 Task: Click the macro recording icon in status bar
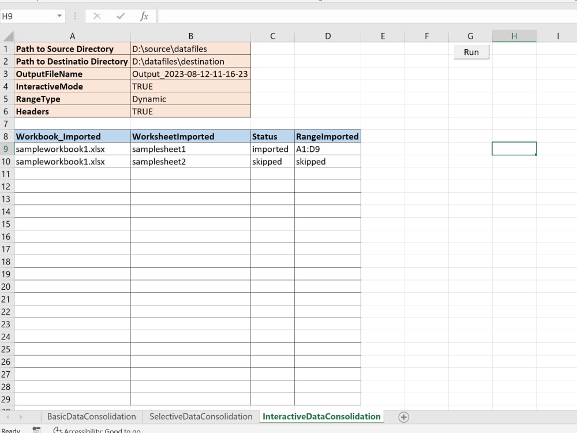coord(36,430)
